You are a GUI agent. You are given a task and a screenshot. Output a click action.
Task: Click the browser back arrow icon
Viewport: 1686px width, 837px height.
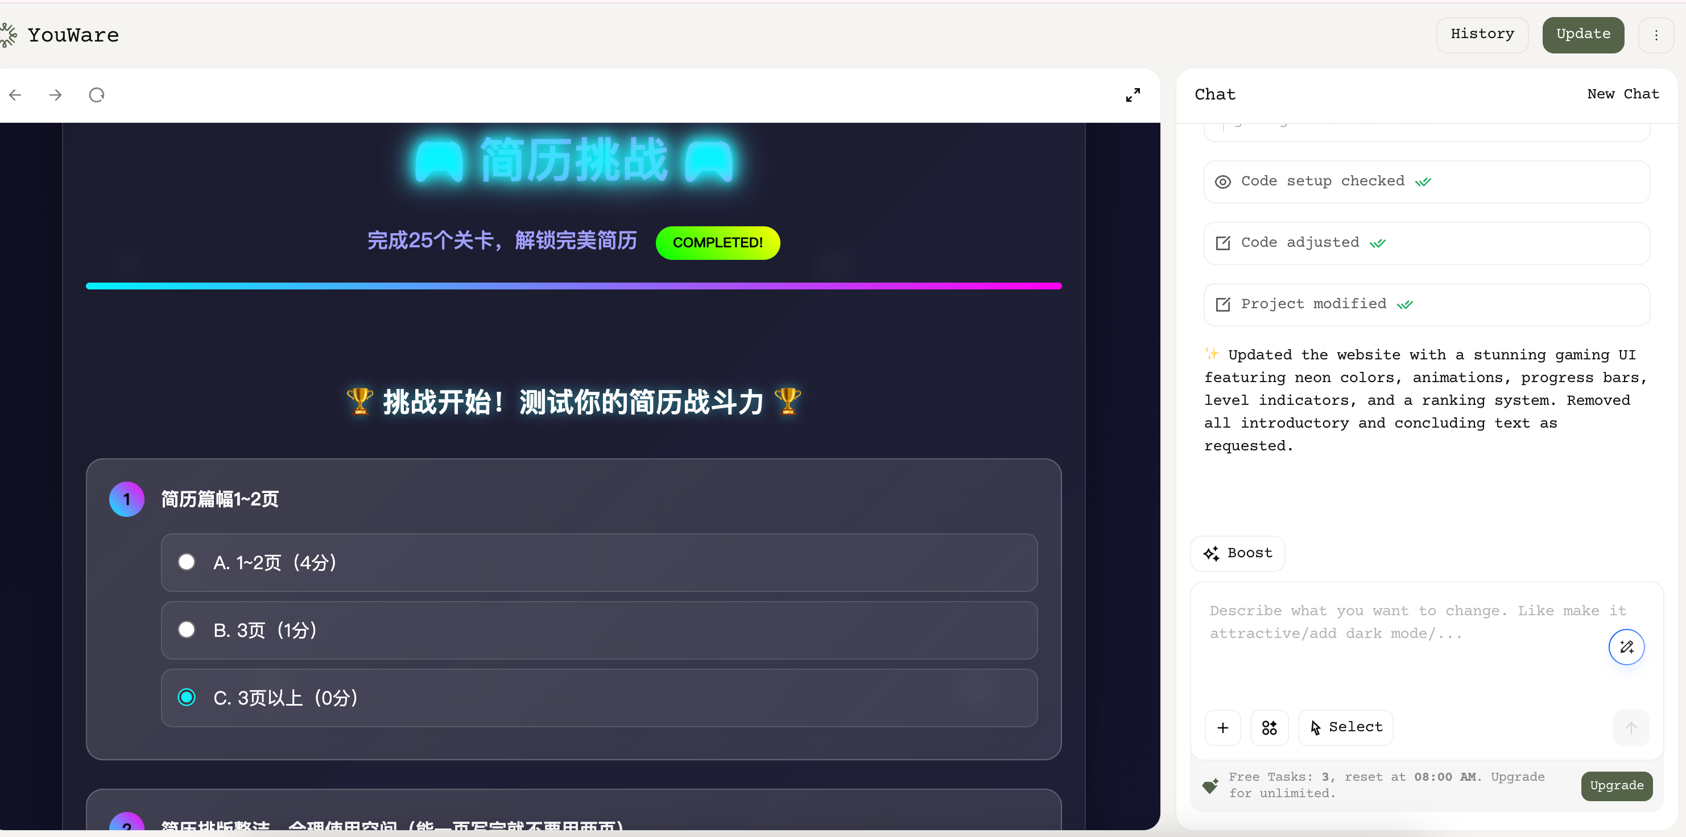point(16,96)
